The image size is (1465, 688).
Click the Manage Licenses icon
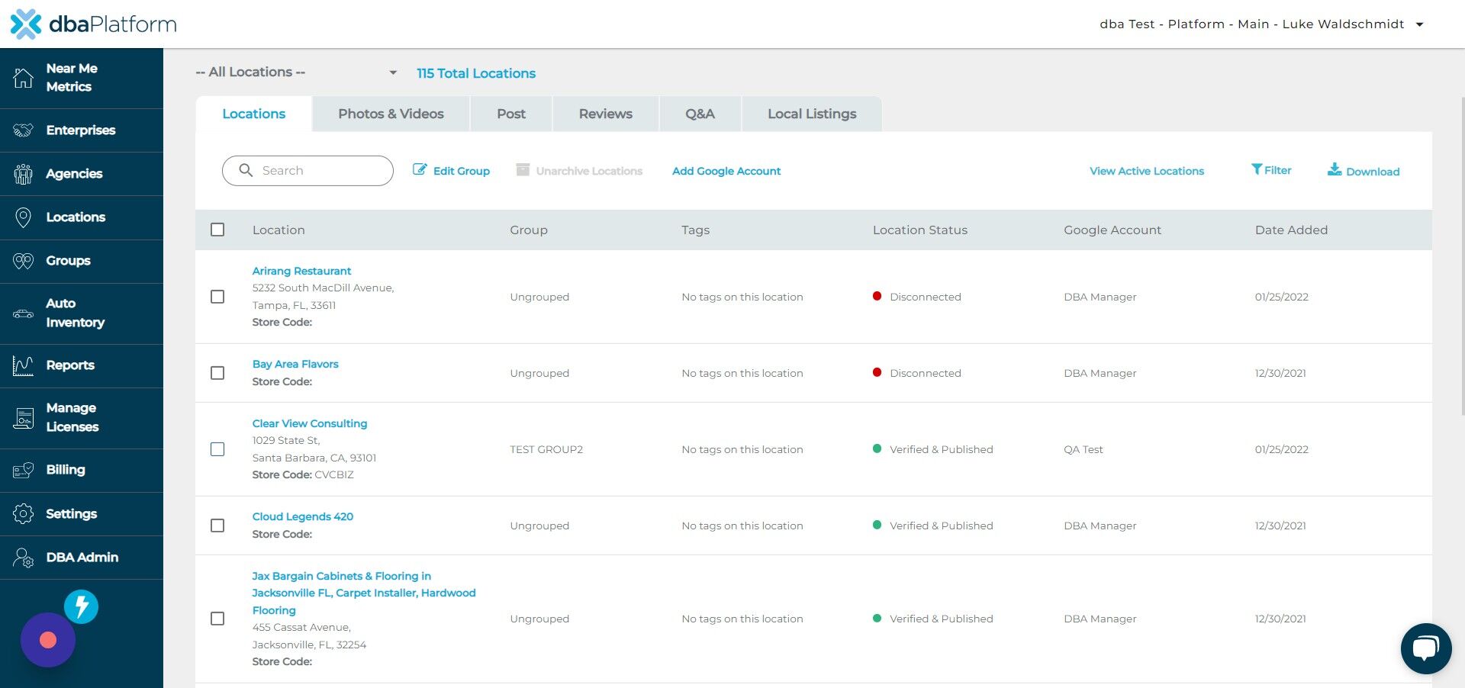(23, 417)
